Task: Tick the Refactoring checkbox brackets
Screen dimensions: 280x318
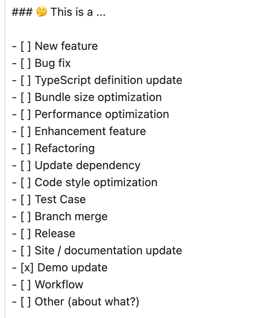Action: pos(25,148)
